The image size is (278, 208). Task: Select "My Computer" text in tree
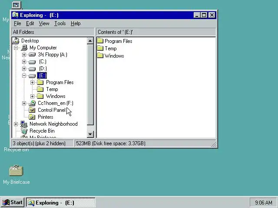[43, 48]
